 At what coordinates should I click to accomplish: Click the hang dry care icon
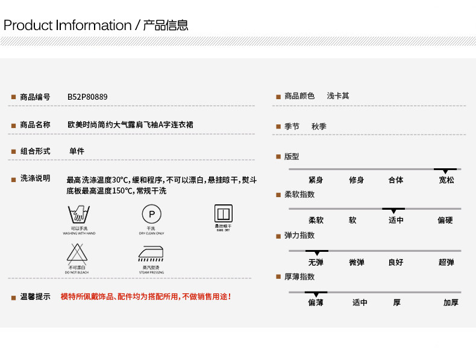[224, 213]
